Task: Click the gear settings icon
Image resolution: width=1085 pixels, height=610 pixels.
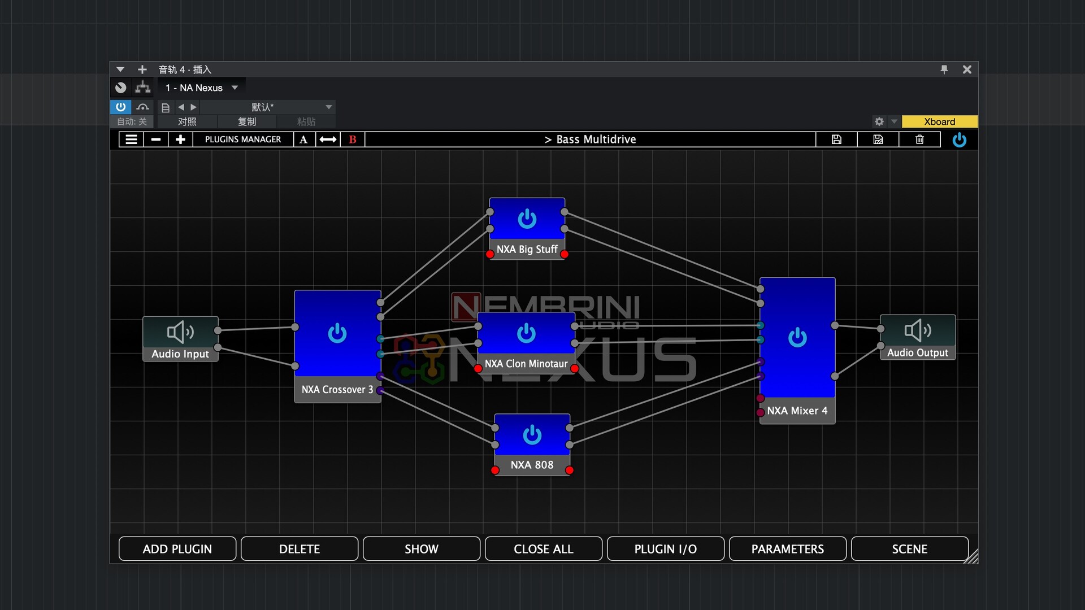Action: point(879,121)
